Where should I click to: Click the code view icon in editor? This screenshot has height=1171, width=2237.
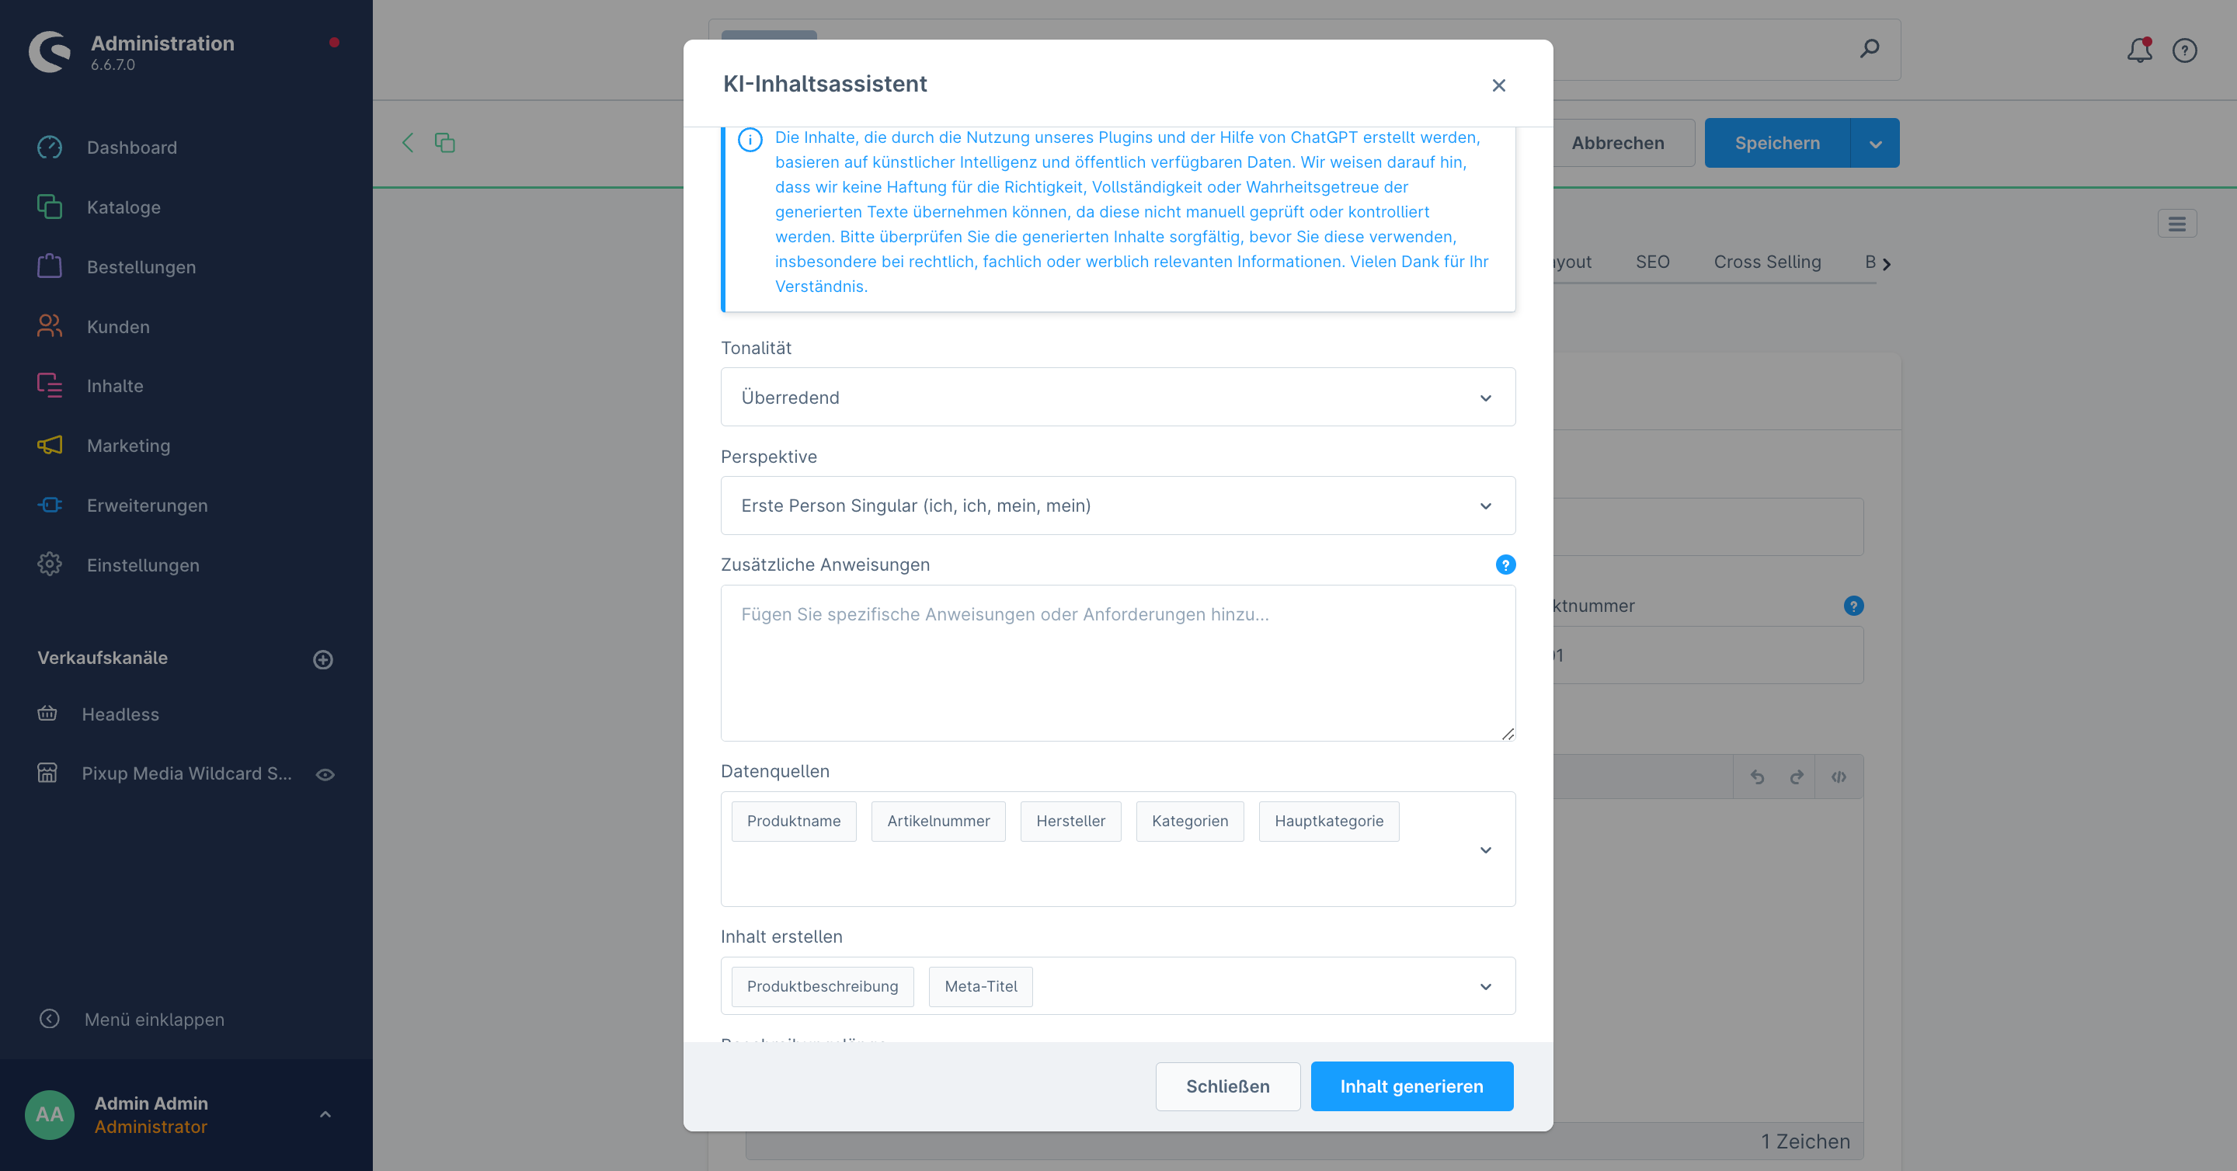(1839, 777)
